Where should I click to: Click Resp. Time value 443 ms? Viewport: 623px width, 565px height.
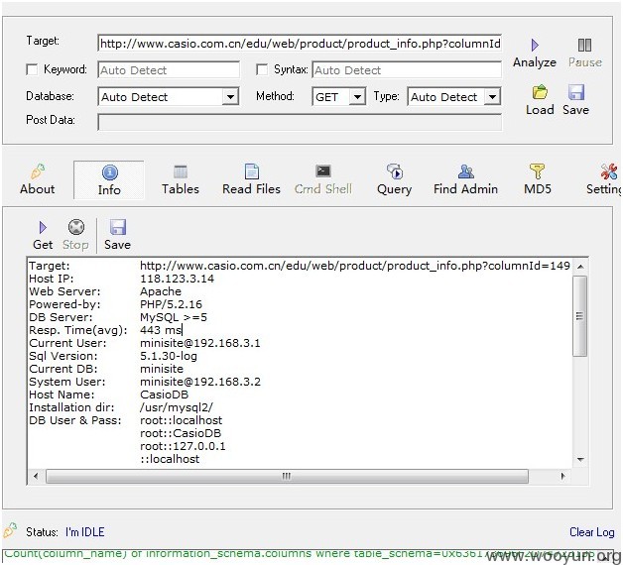pyautogui.click(x=161, y=330)
